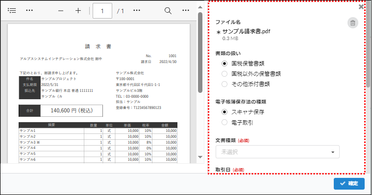Click the PDF viewer vertical scrollbar thumb
The height and width of the screenshot is (195, 372).
point(200,52)
